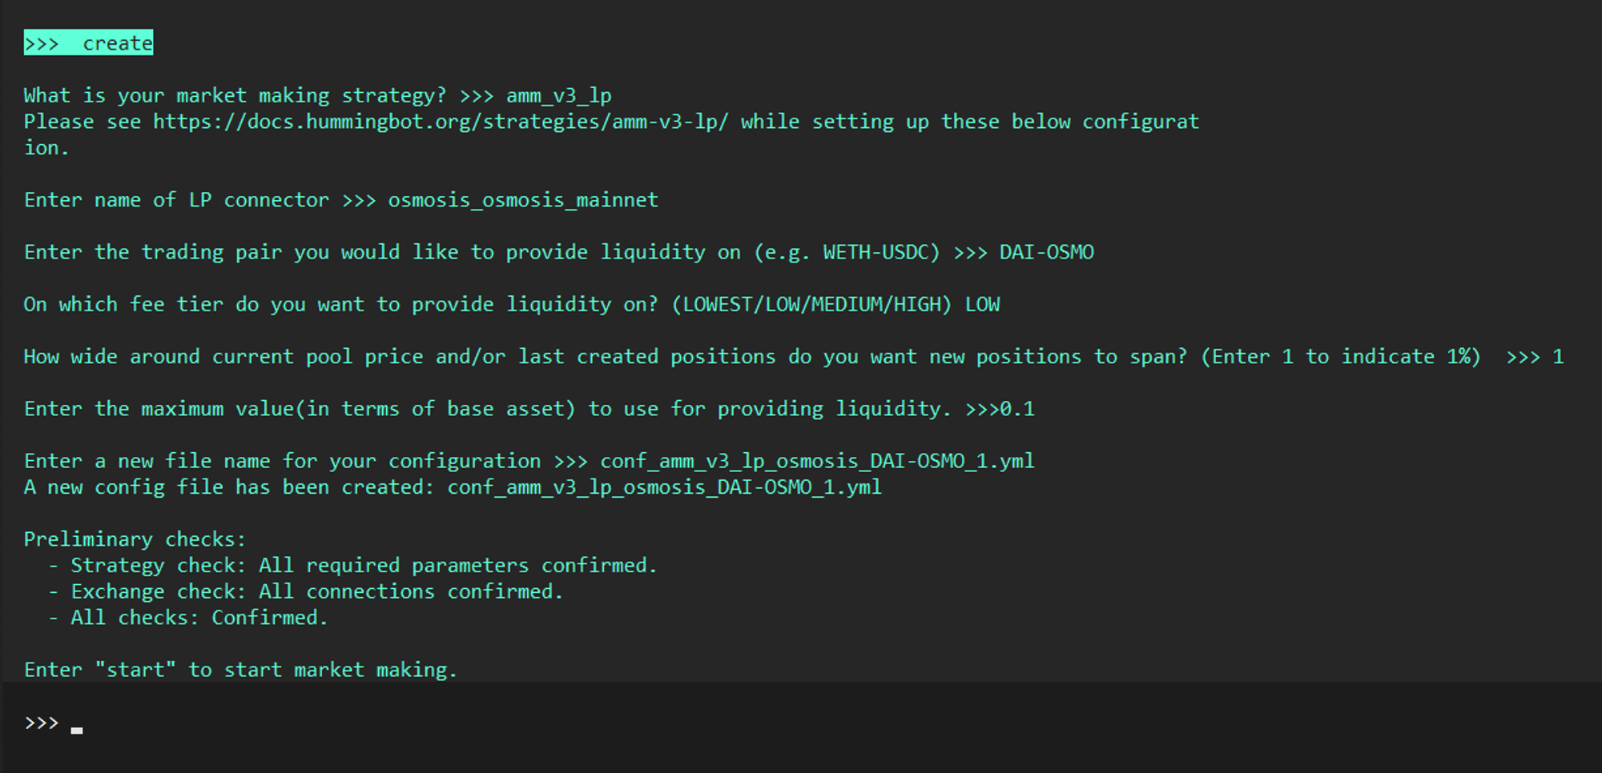
Task: Click the "LOW" fee tier answer
Action: (982, 304)
